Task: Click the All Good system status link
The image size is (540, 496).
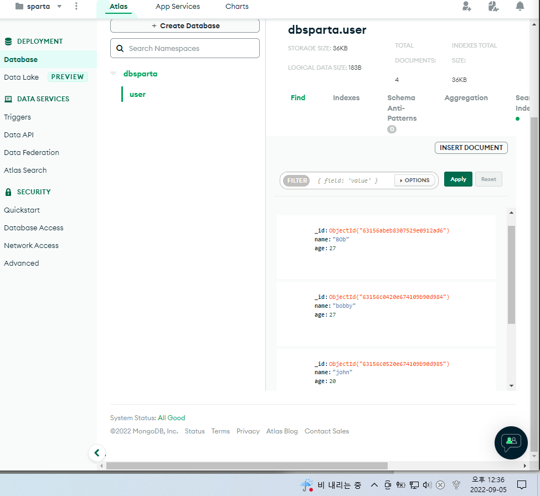Action: (172, 418)
